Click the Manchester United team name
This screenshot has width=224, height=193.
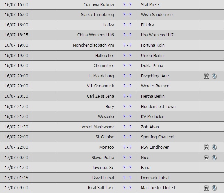click(158, 188)
